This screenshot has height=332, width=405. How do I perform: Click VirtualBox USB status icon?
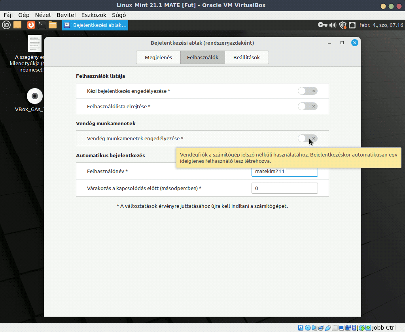click(x=328, y=328)
